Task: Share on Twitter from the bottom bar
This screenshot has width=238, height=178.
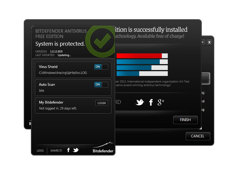Action: click(76, 150)
